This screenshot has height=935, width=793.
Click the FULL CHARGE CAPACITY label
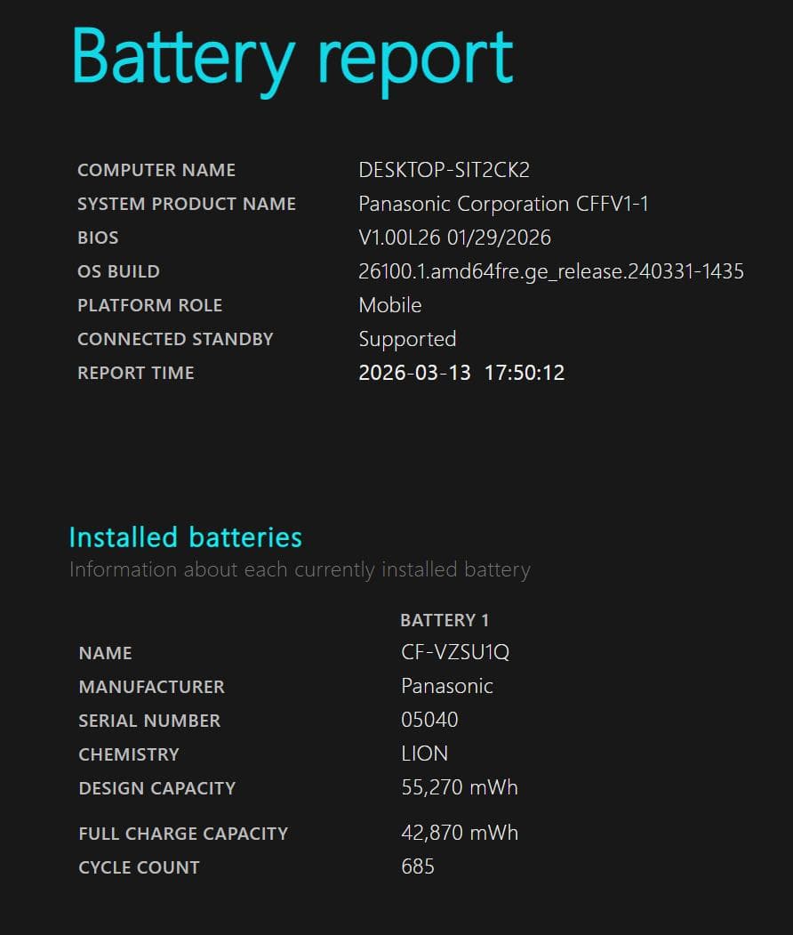tap(183, 834)
